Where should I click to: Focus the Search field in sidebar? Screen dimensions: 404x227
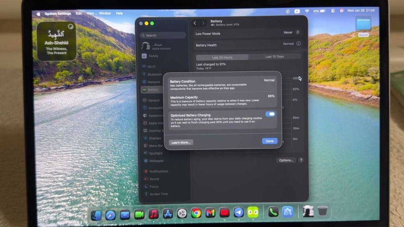pos(163,35)
